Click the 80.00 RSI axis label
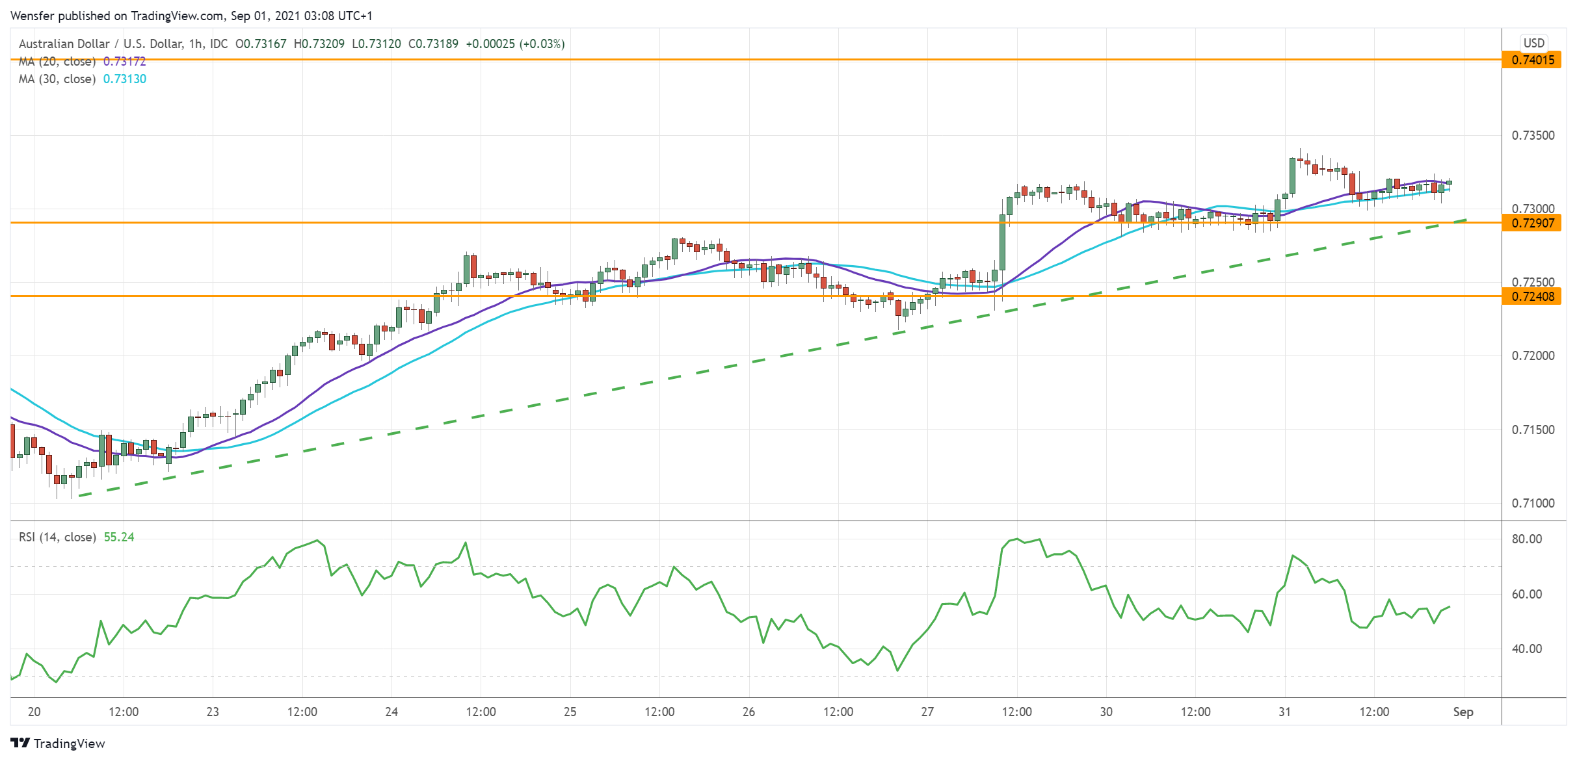This screenshot has width=1577, height=761. pos(1526,539)
